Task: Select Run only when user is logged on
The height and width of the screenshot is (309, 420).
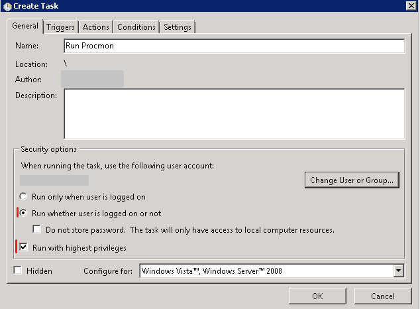Action: pyautogui.click(x=25, y=197)
